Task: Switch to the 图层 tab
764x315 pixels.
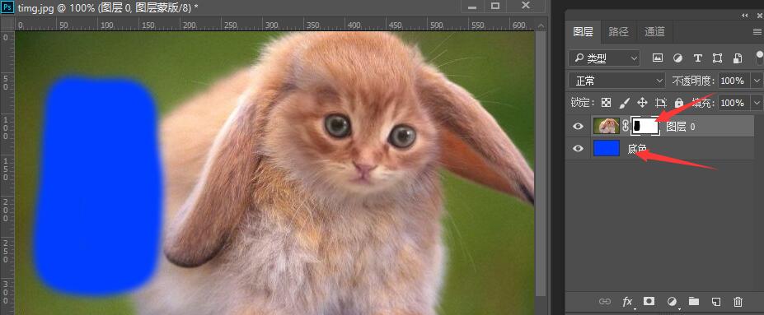Action: (583, 31)
